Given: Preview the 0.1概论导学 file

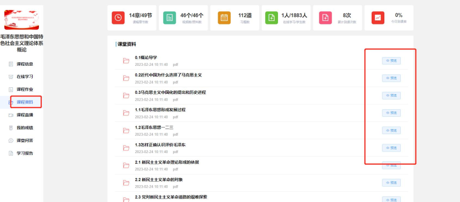Looking at the screenshot, I should (x=391, y=61).
